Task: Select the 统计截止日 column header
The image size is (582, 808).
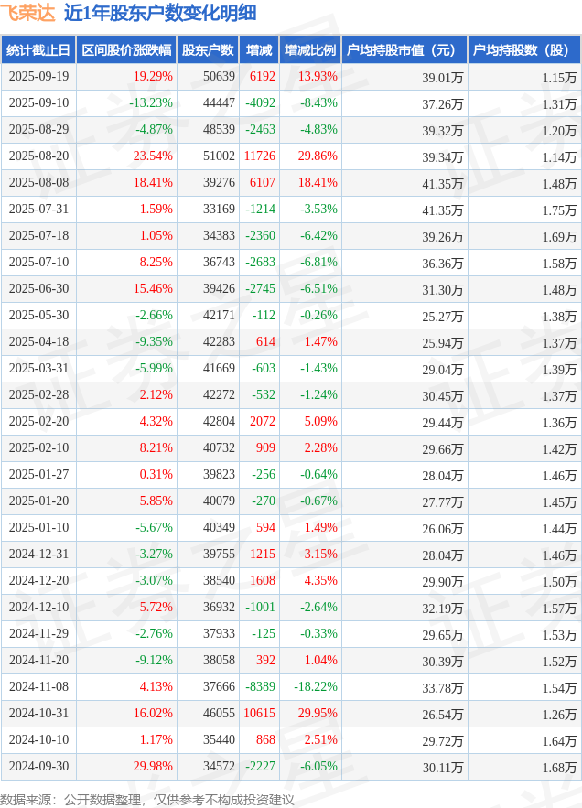Action: click(x=38, y=50)
